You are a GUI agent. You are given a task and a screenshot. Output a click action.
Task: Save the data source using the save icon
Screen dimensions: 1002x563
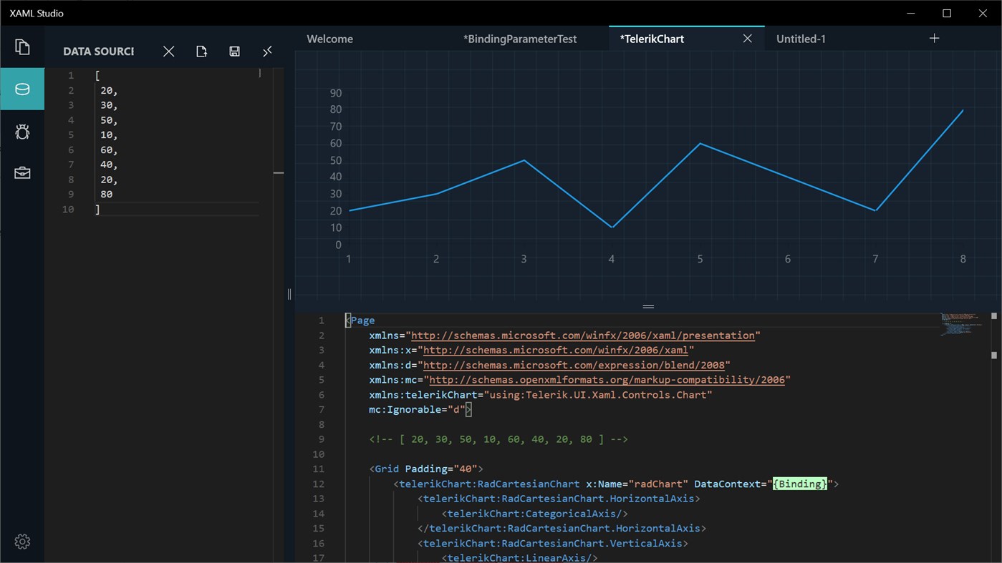(x=234, y=51)
